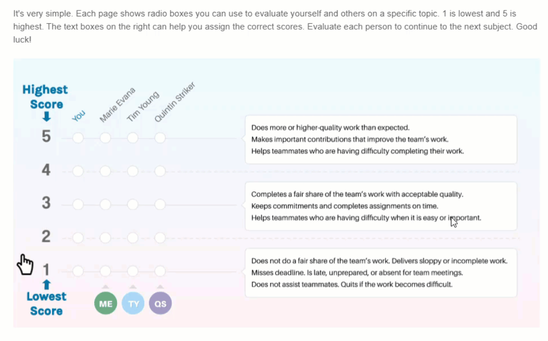Rate You with score 5

pyautogui.click(x=78, y=138)
